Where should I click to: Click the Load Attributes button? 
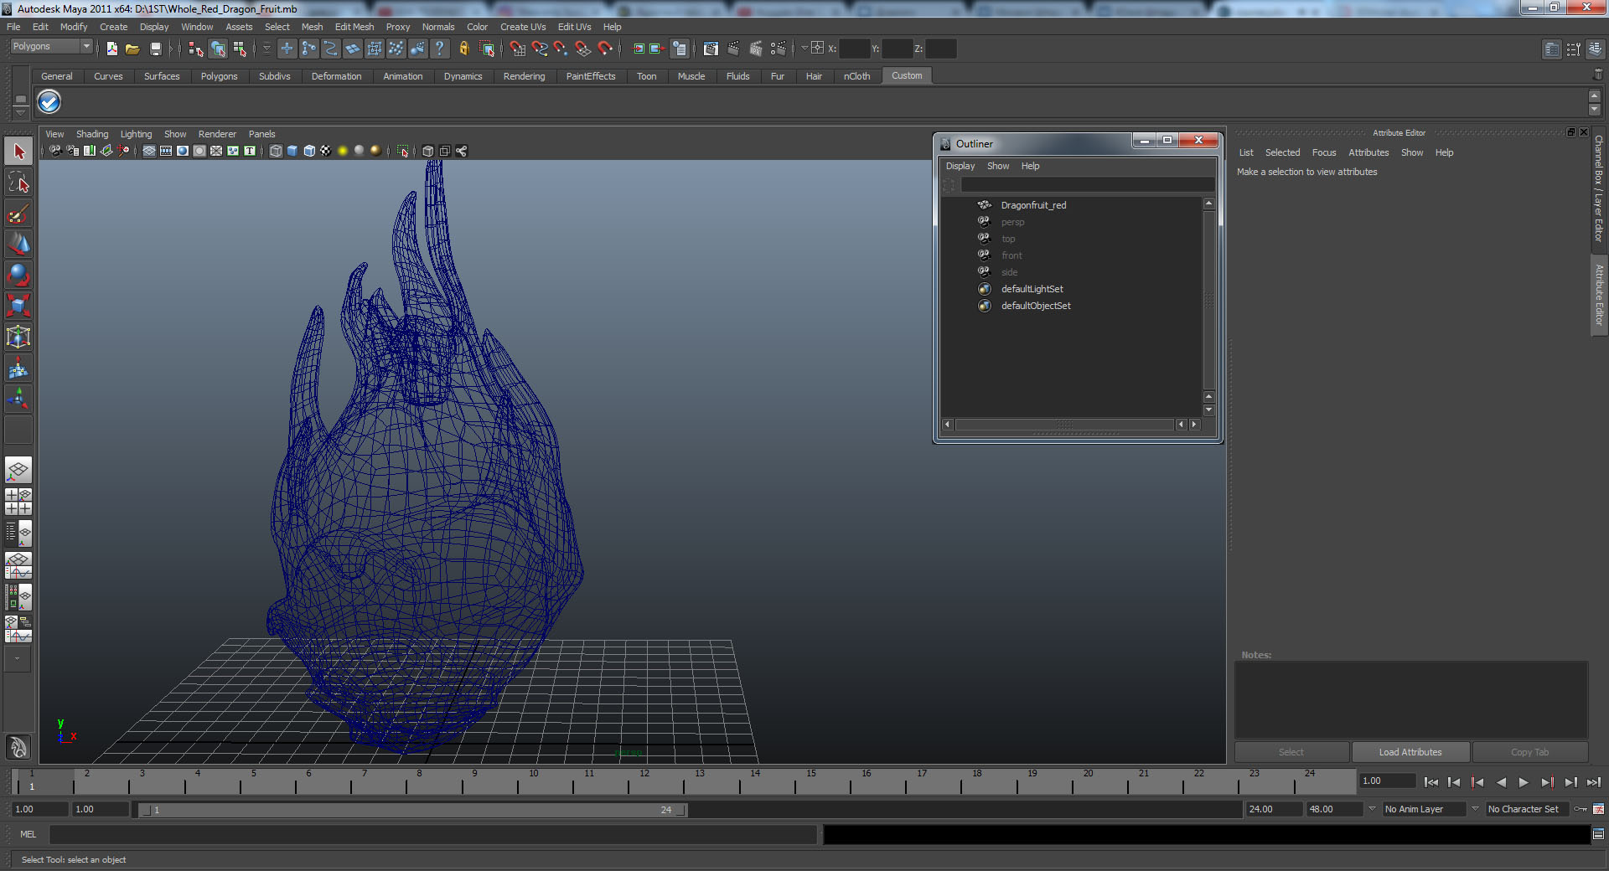pyautogui.click(x=1410, y=752)
